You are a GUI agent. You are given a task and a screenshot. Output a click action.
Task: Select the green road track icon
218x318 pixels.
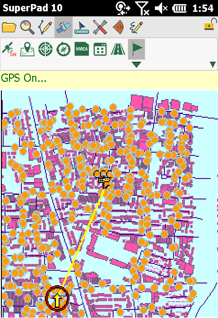[118, 49]
